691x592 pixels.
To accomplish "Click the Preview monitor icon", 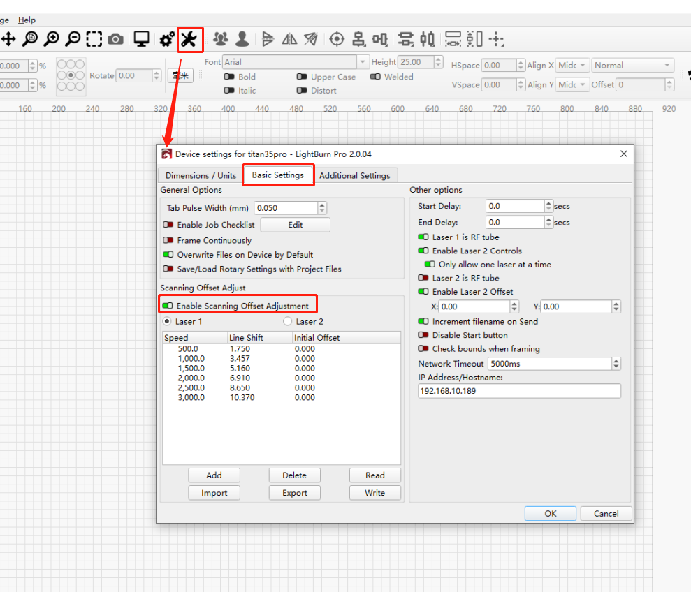I will 141,39.
